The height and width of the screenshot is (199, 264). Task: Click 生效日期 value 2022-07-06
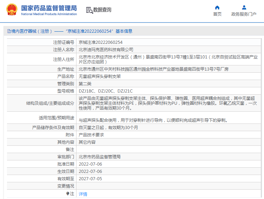tap(90, 171)
